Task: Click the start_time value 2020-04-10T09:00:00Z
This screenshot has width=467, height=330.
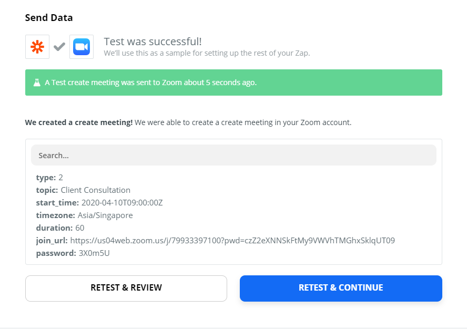Action: point(122,203)
